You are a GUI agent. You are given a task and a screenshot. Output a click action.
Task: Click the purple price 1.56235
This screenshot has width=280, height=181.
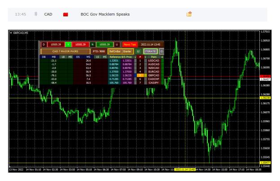(x=127, y=76)
